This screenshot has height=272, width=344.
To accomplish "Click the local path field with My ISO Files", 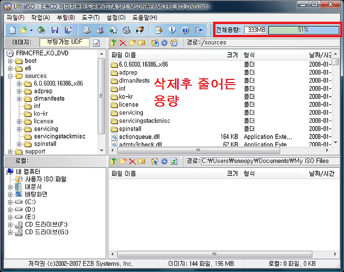I will [270, 161].
